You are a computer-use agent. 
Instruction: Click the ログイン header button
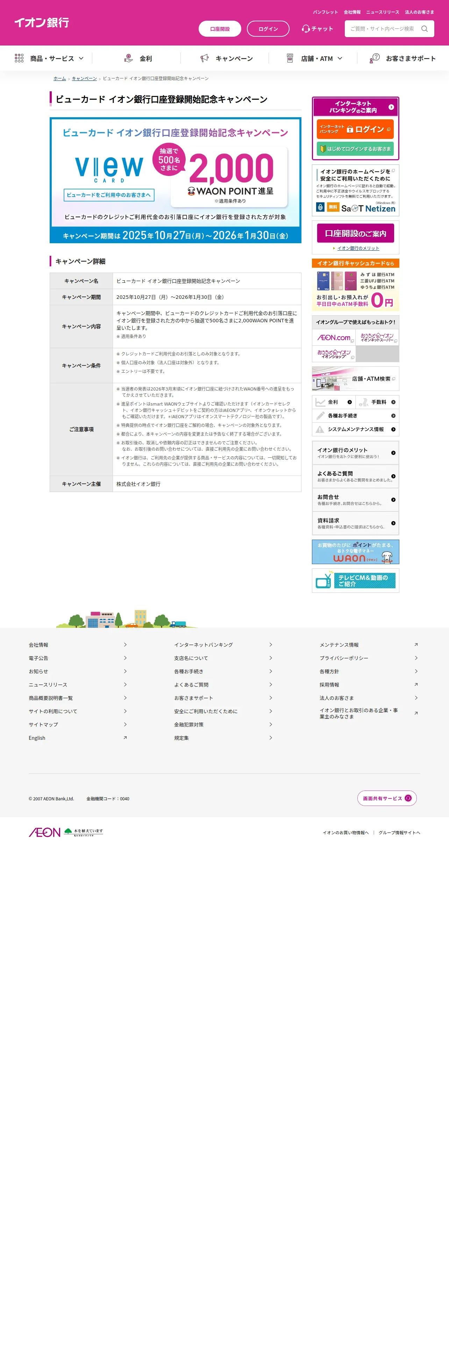point(268,29)
